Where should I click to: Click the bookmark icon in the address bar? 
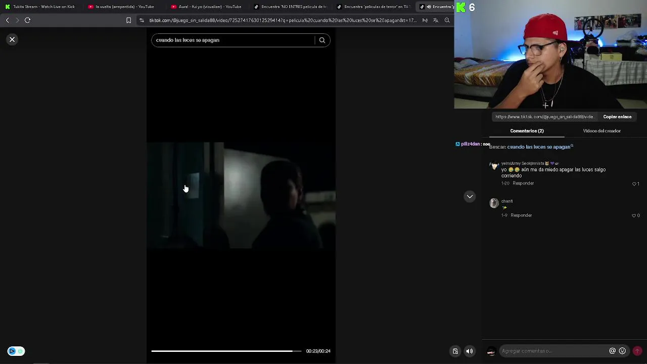(x=128, y=20)
